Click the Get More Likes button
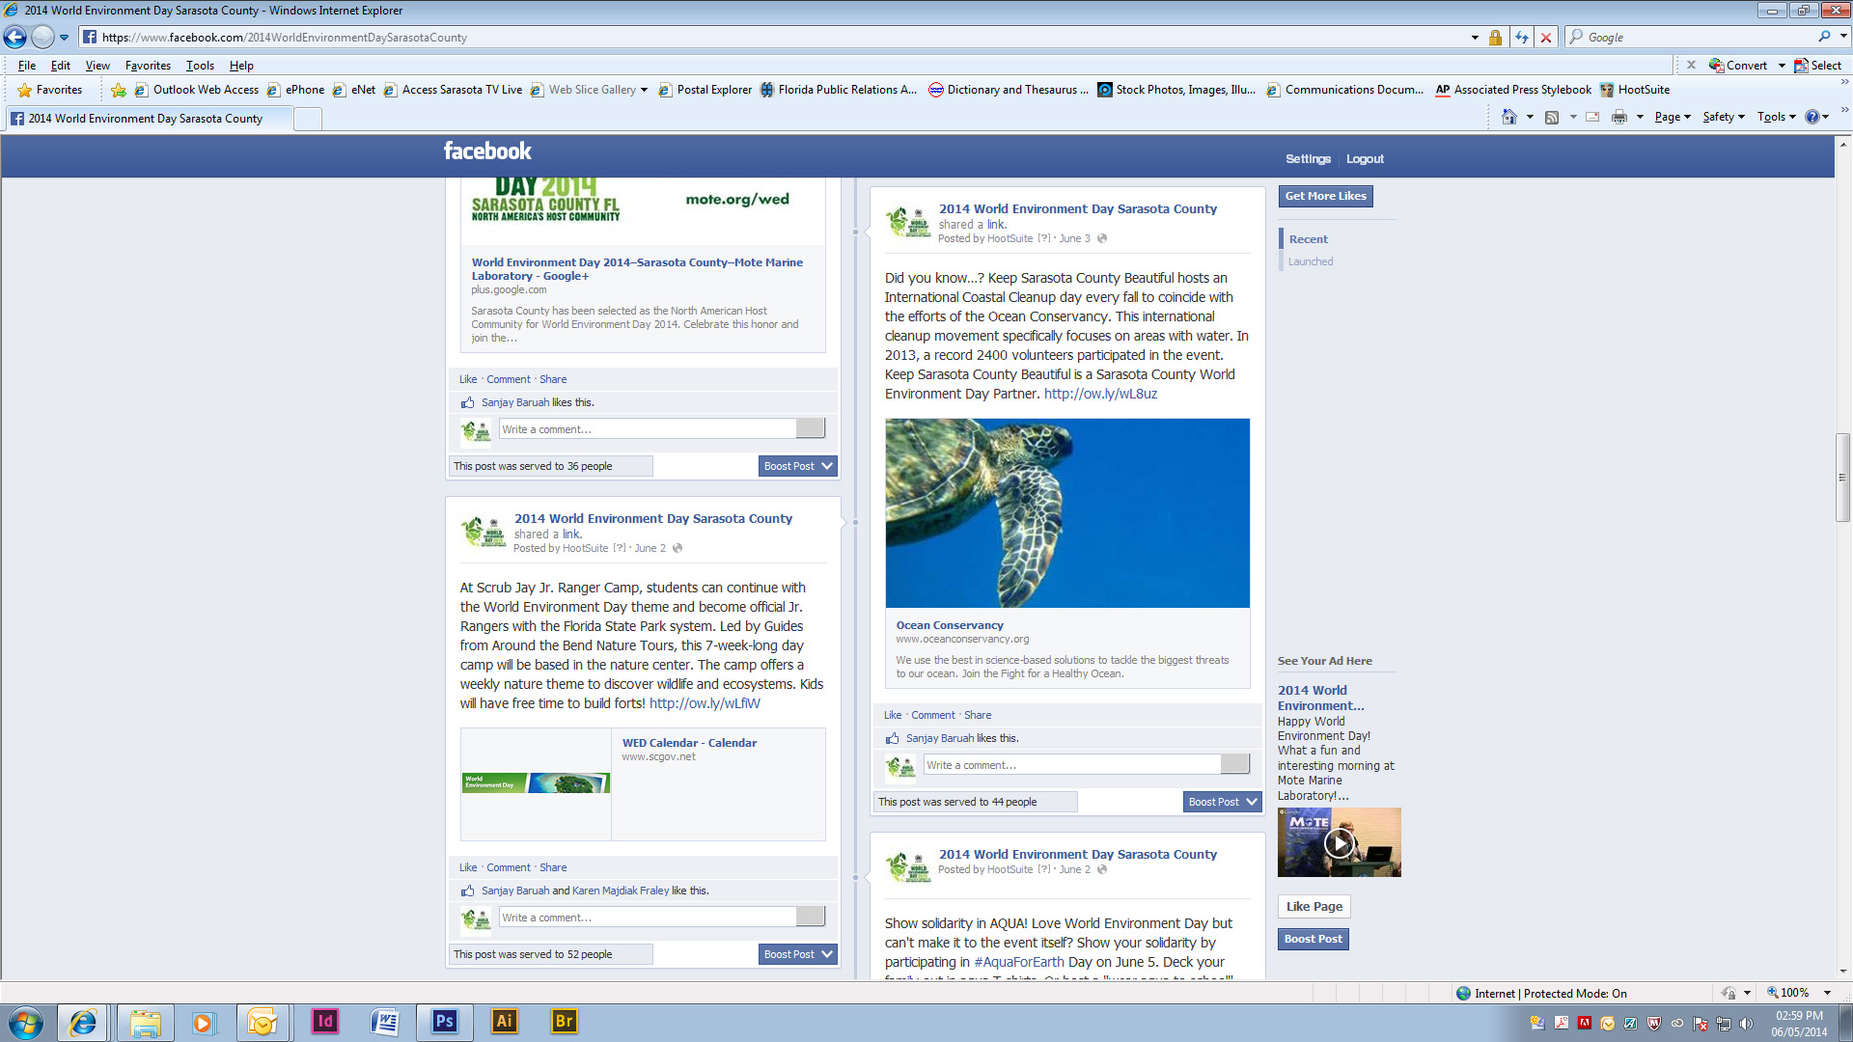The width and height of the screenshot is (1853, 1042). 1326,196
